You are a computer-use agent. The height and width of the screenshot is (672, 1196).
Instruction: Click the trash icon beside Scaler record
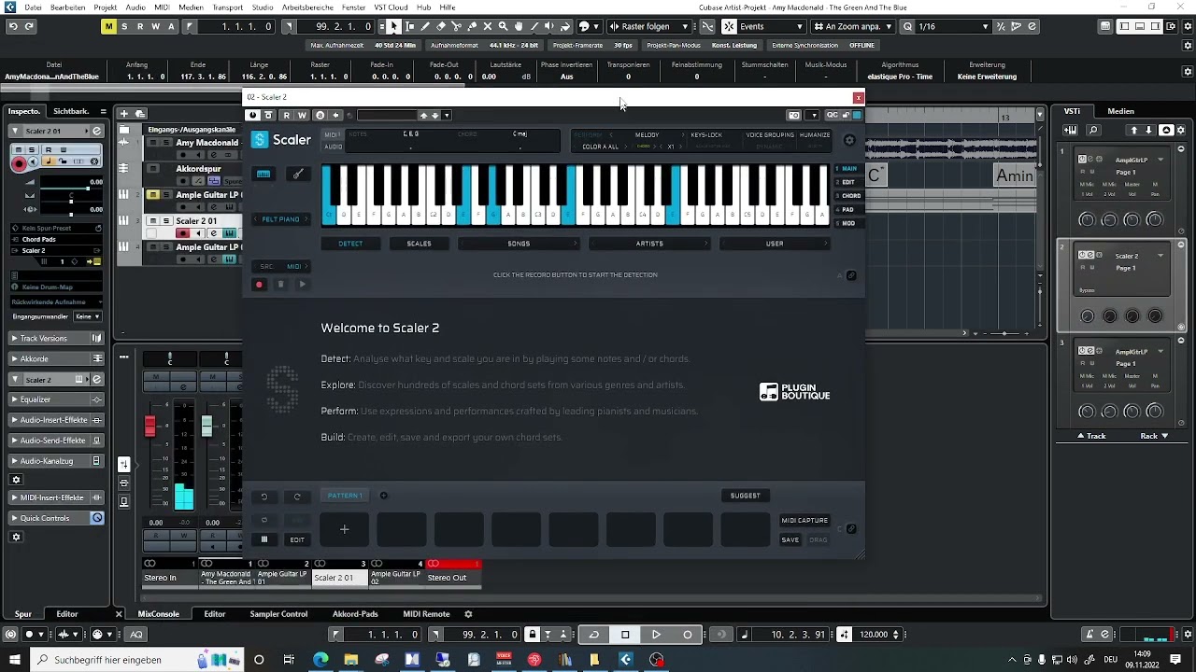280,285
